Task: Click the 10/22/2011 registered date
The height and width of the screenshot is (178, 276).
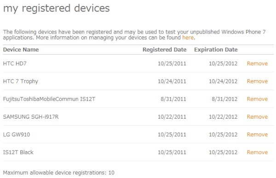Action: pyautogui.click(x=172, y=117)
